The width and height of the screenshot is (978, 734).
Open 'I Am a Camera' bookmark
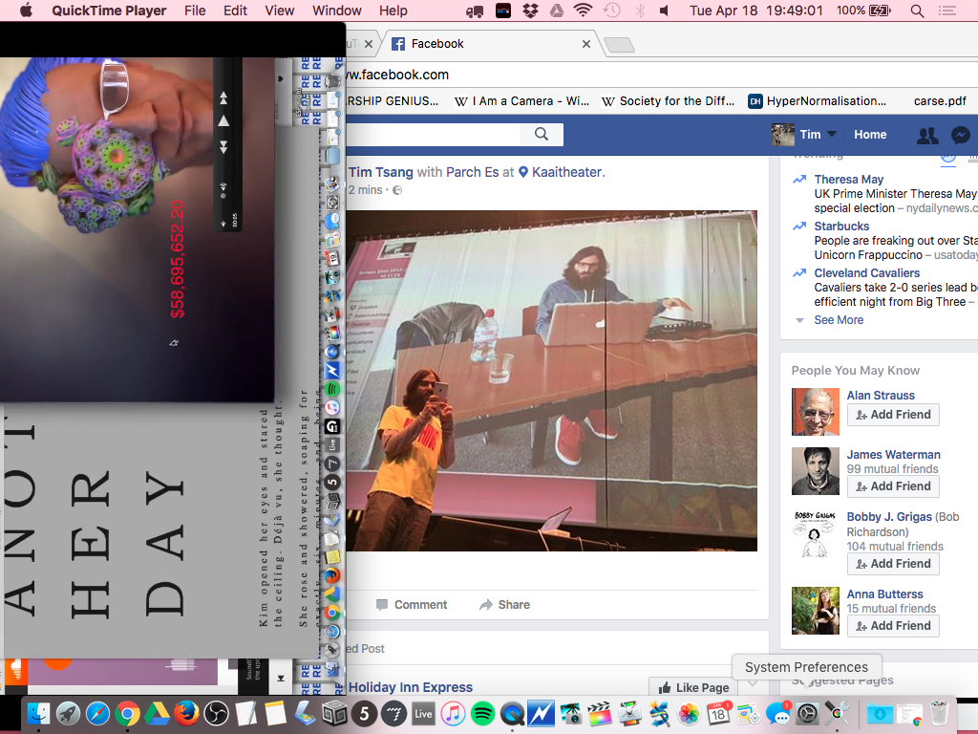522,101
